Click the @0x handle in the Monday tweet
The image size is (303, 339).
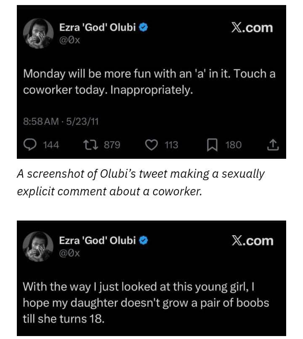[69, 40]
